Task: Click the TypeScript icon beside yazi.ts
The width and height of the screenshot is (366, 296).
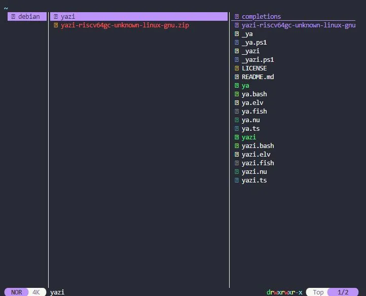Action: tap(236, 180)
